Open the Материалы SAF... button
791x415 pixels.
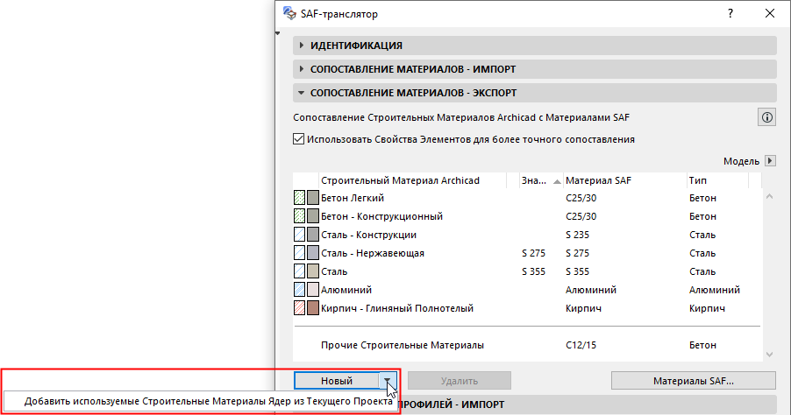(x=694, y=381)
